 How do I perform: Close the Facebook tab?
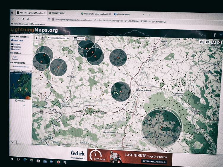144,15
